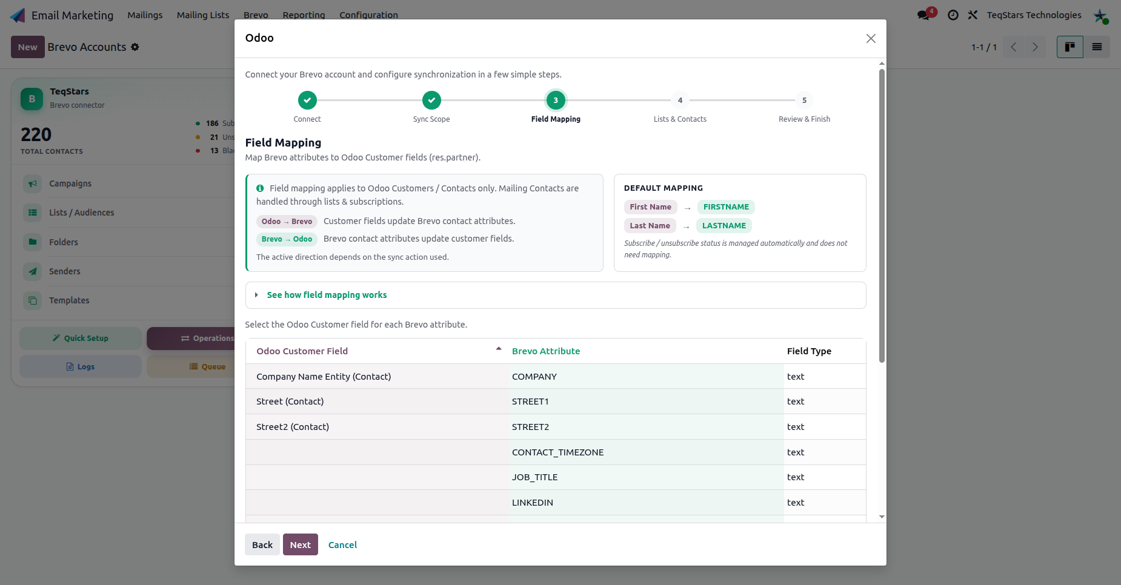Click the completed Connect step circle
The image size is (1121, 585).
pyautogui.click(x=307, y=100)
